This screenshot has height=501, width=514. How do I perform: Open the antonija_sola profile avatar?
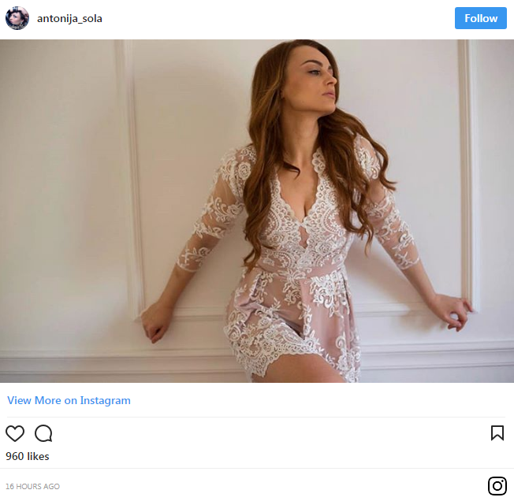(x=17, y=18)
